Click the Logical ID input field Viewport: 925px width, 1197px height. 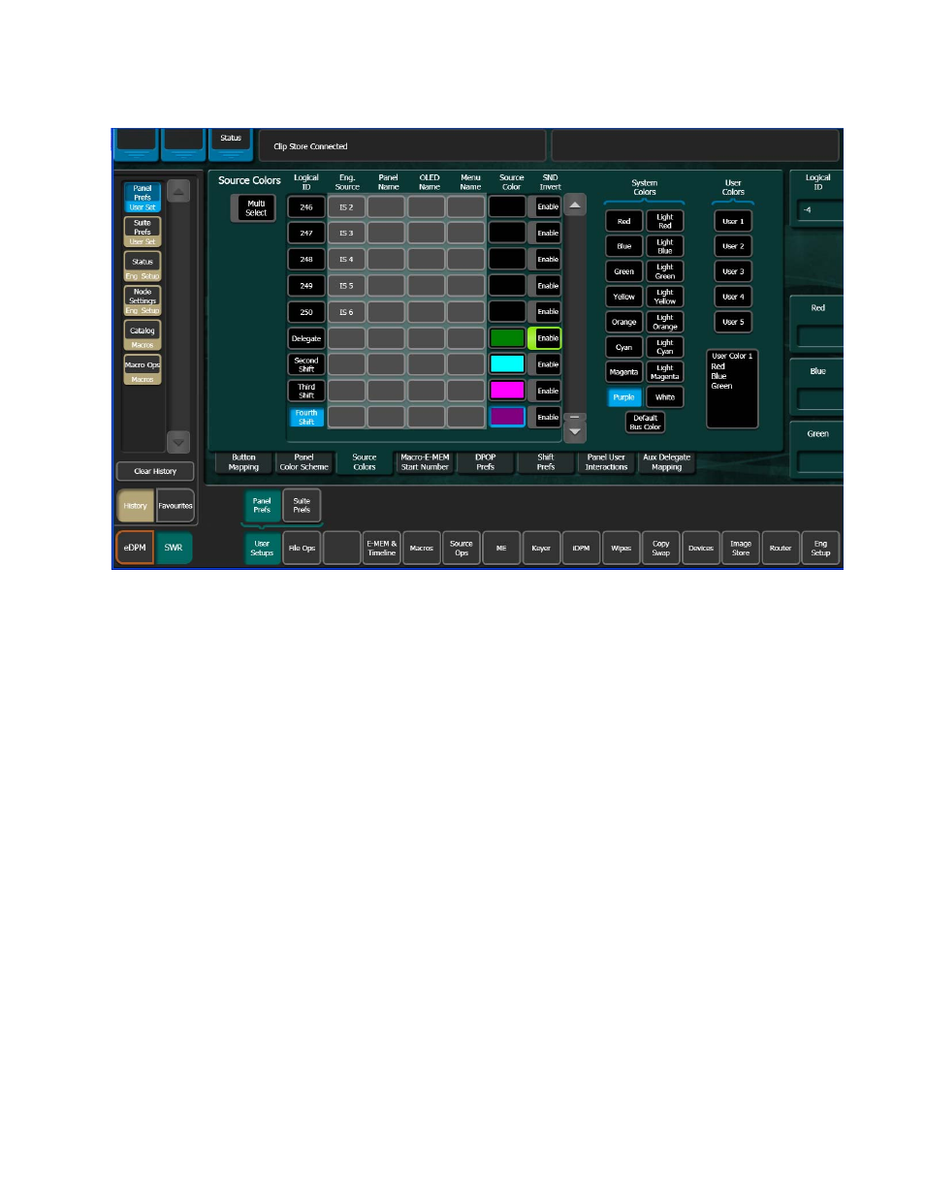coord(819,209)
